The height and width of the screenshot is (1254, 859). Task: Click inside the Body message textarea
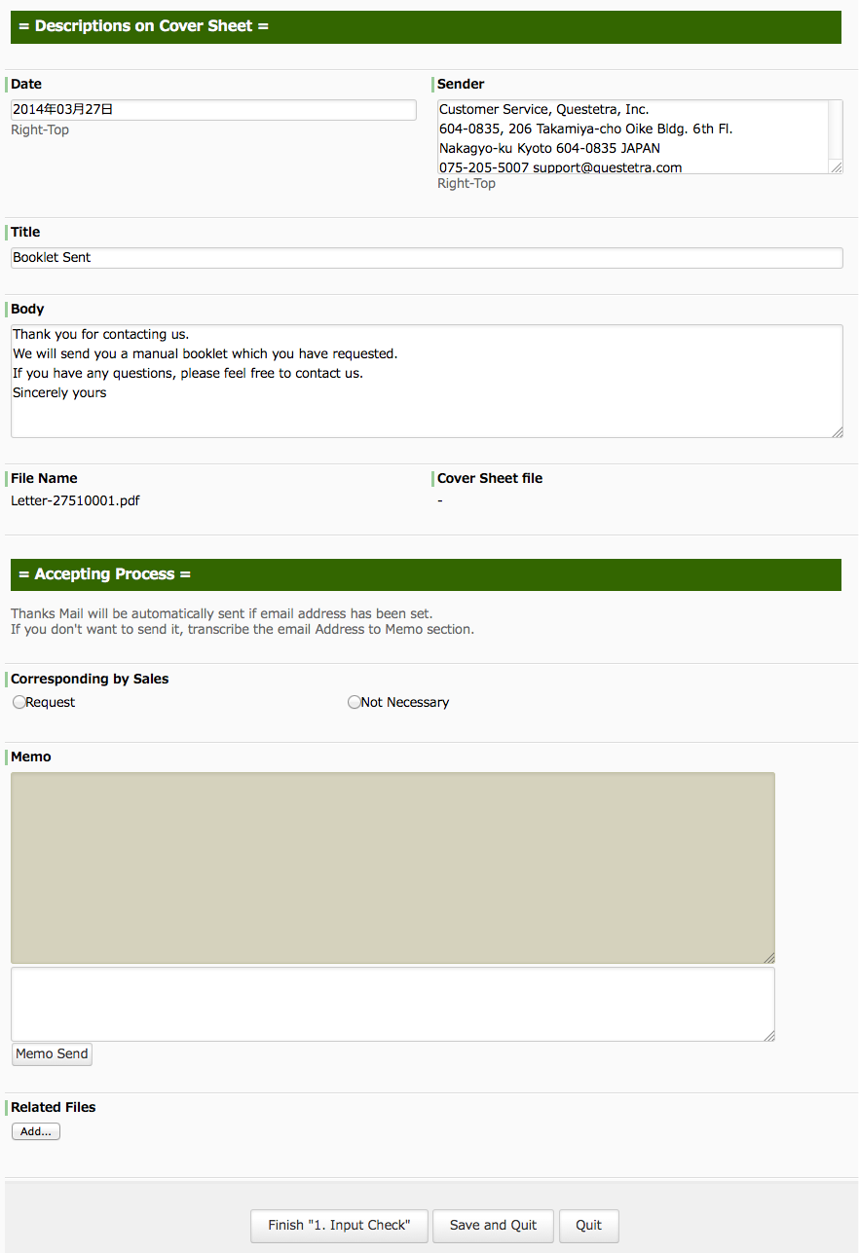427,380
